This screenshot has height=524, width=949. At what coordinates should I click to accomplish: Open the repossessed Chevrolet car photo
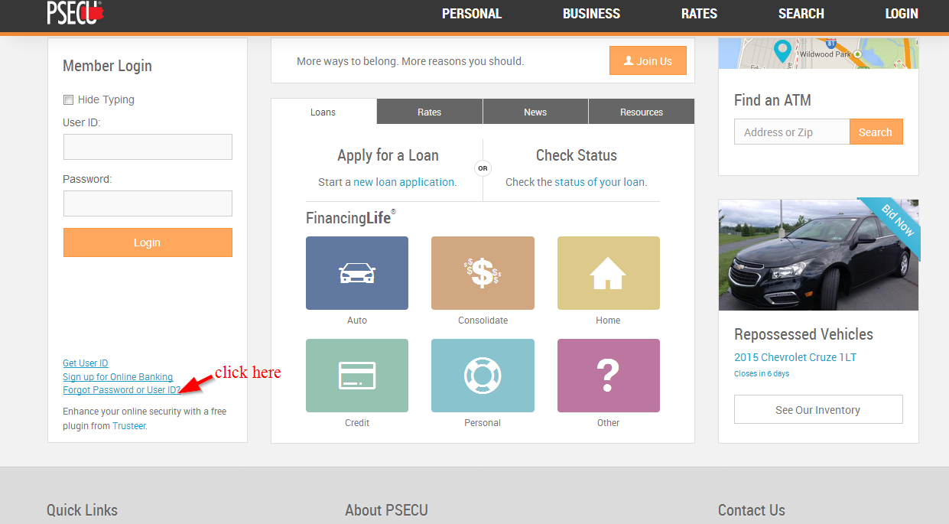[x=818, y=255]
